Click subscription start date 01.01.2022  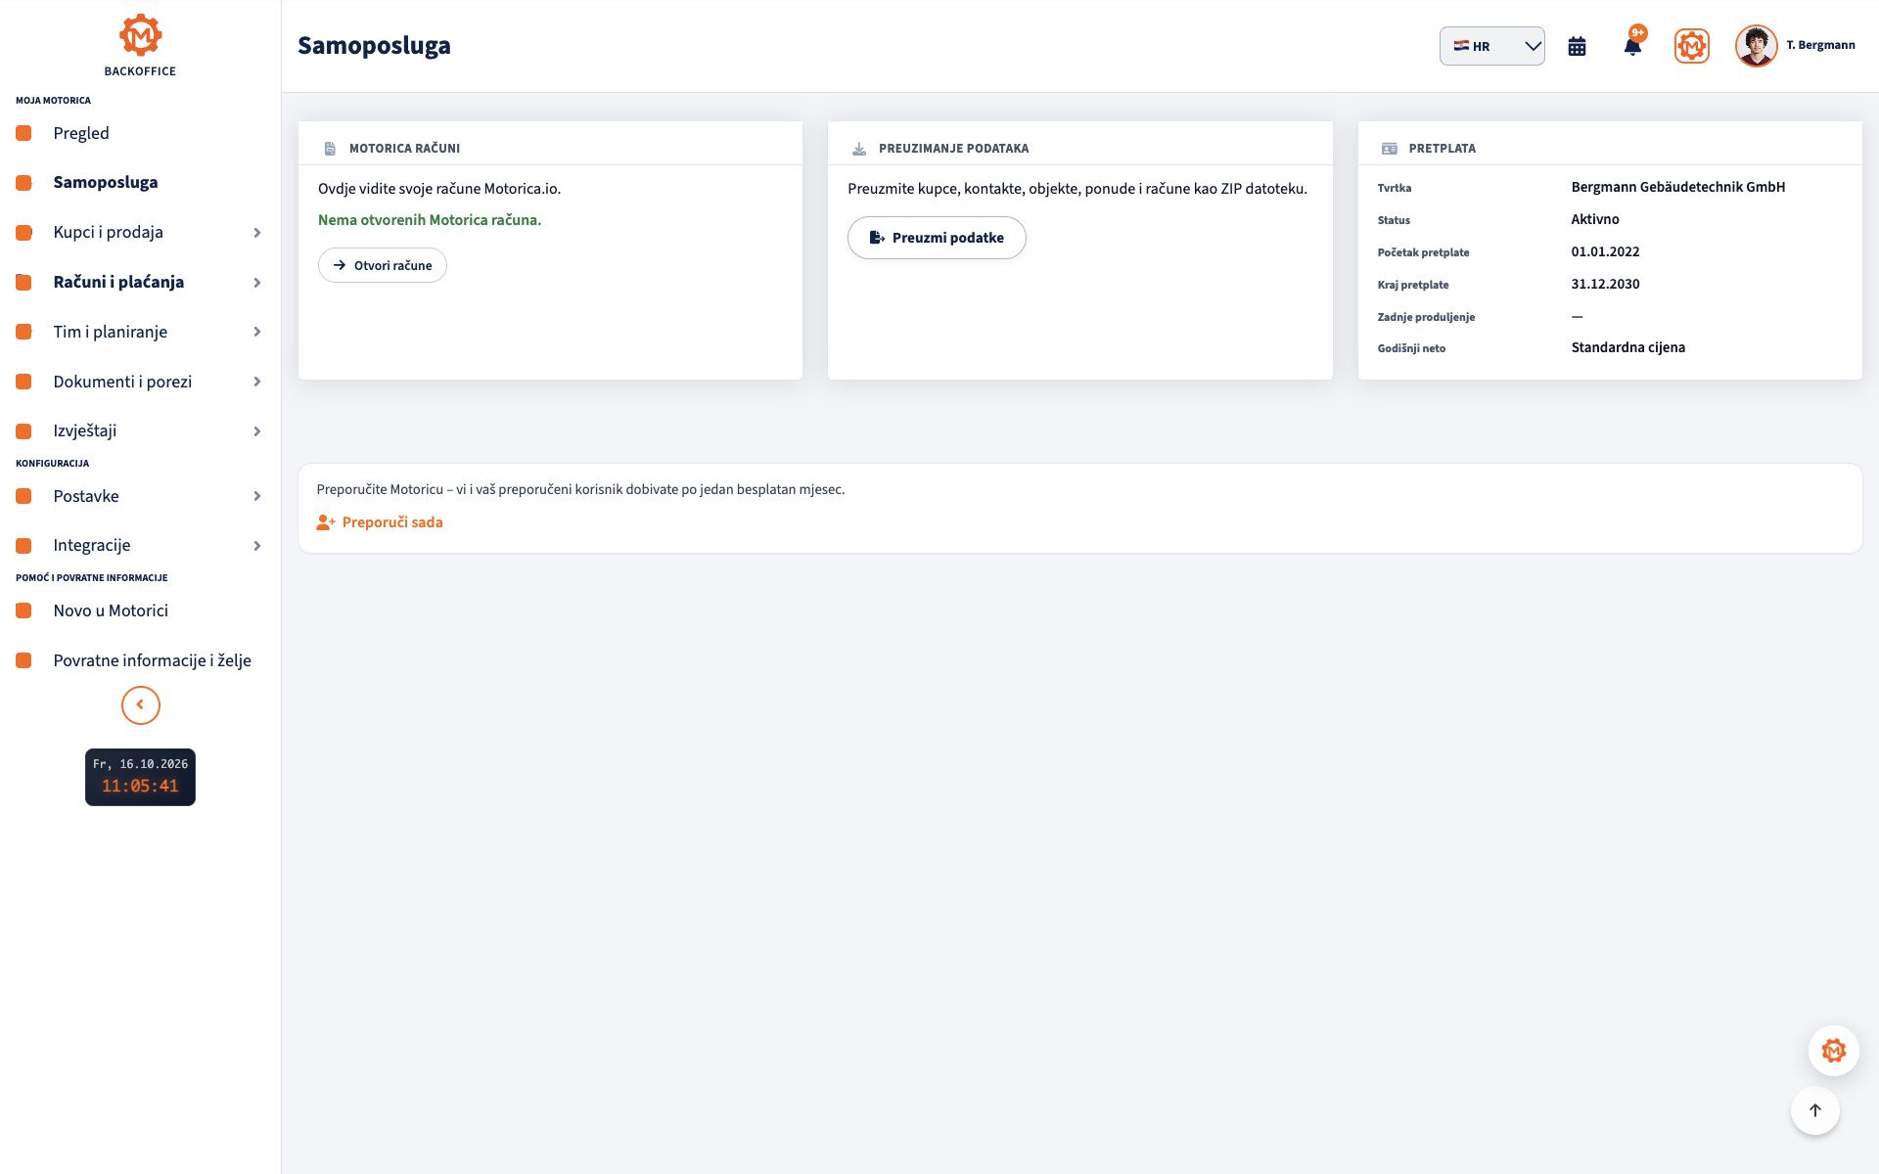tap(1605, 251)
